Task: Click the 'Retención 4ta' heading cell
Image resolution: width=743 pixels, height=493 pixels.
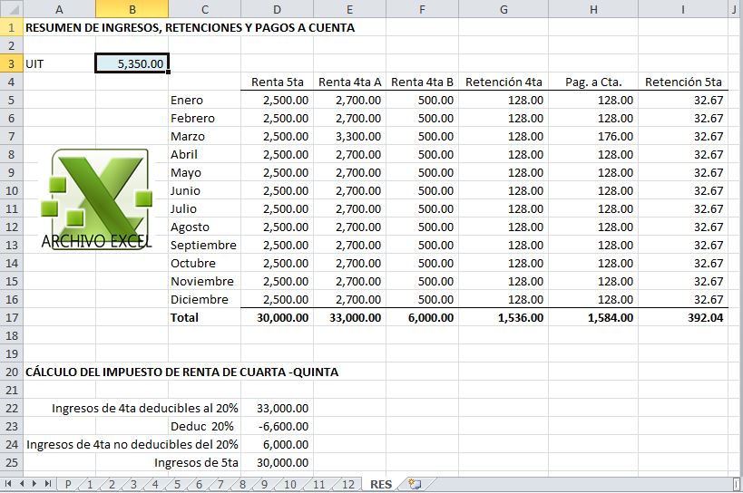Action: click(x=503, y=82)
